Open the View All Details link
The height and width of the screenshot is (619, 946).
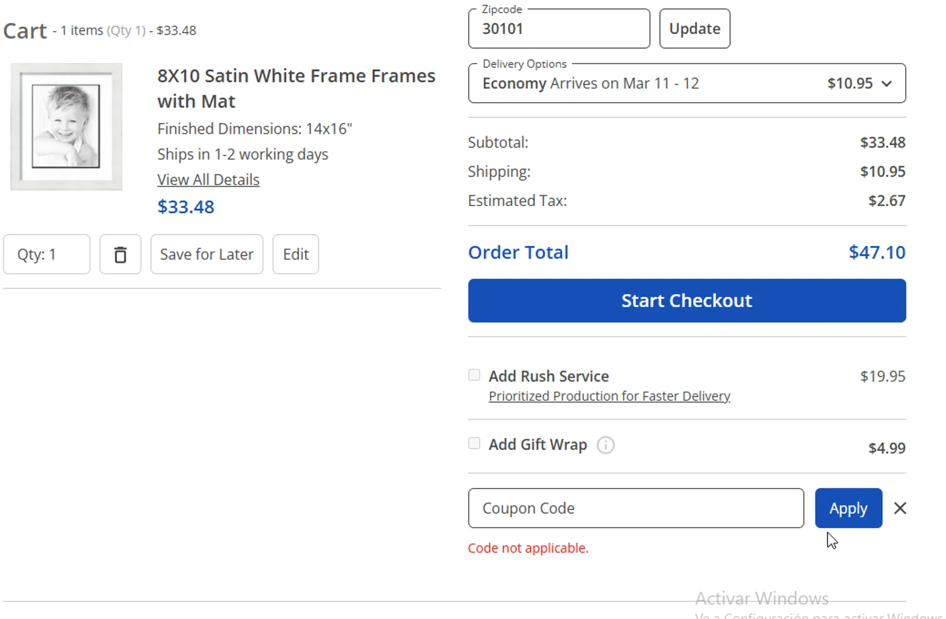coord(208,180)
